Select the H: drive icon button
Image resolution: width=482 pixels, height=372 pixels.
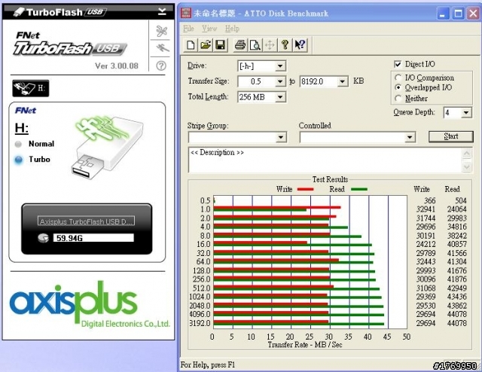pos(30,88)
